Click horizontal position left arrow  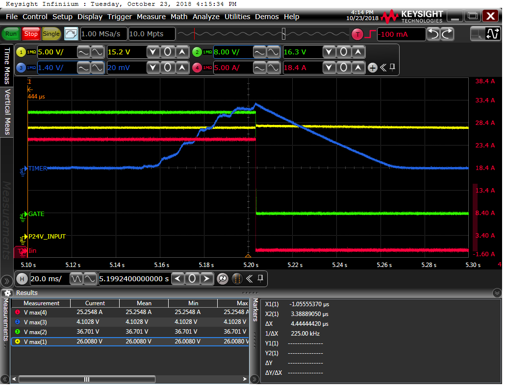[177, 279]
